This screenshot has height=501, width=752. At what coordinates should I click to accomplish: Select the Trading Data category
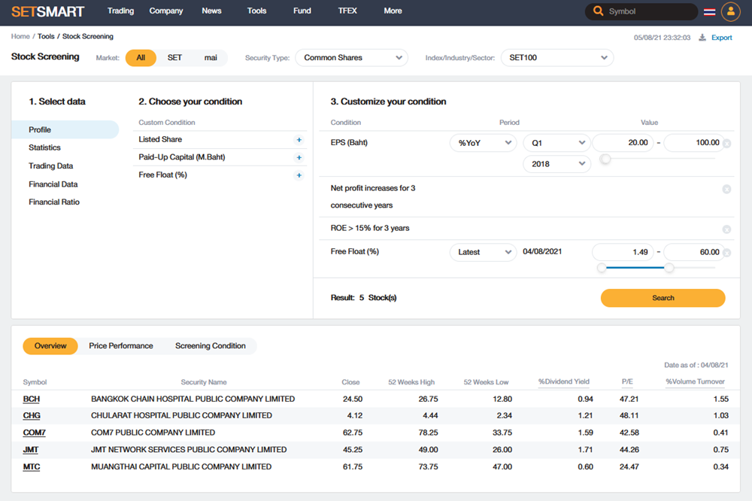click(51, 166)
